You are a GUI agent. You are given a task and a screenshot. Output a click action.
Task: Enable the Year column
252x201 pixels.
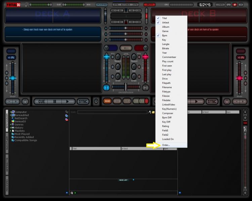(171, 53)
